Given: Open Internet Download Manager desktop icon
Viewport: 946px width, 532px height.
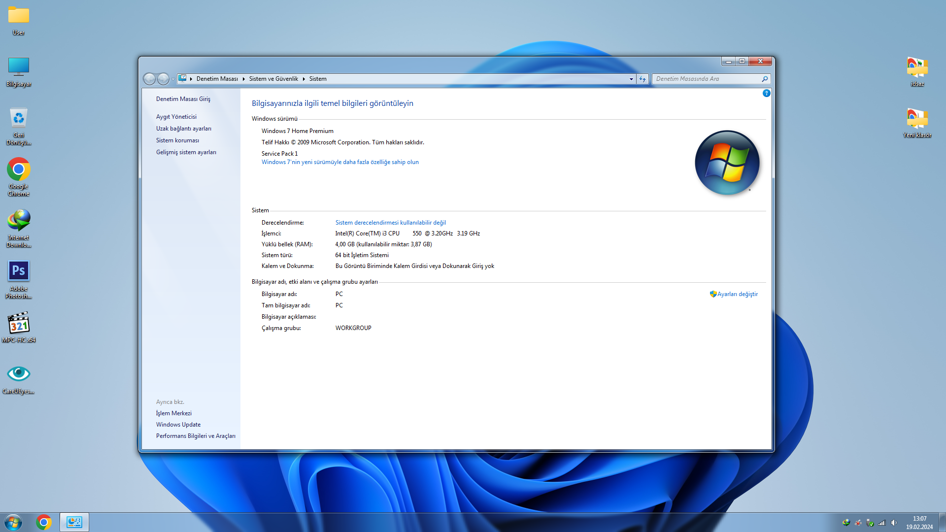Looking at the screenshot, I should click(19, 221).
